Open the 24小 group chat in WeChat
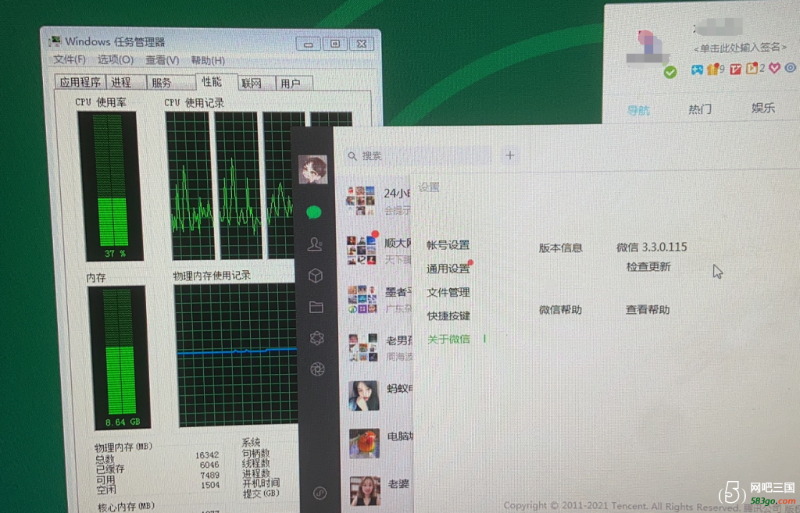The height and width of the screenshot is (513, 800). (x=378, y=201)
